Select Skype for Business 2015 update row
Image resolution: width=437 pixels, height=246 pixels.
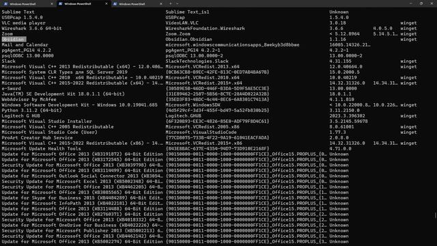tap(82, 197)
